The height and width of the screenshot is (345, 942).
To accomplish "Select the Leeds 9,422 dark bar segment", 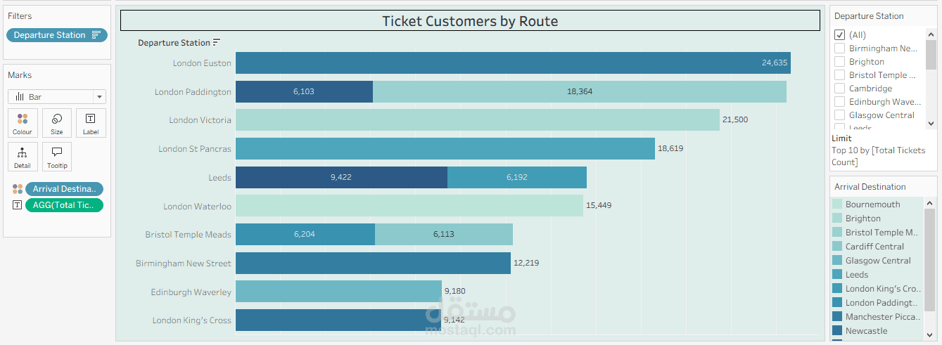I will tap(341, 178).
